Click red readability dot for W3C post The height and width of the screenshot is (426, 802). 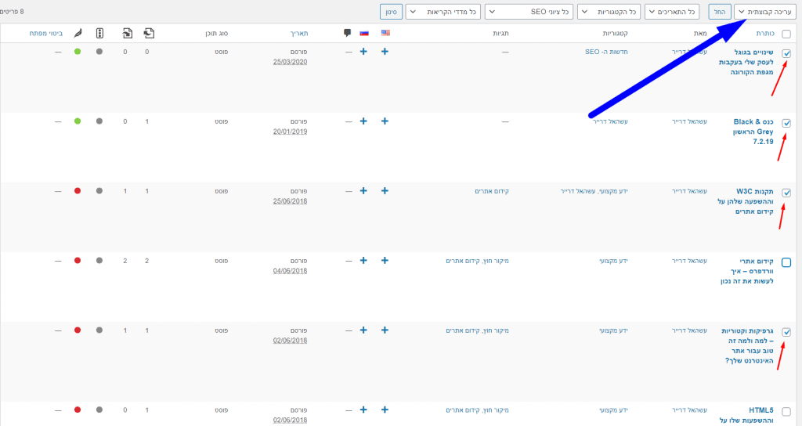click(78, 191)
